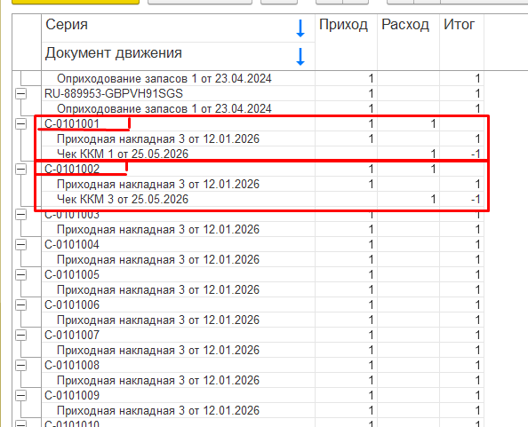Collapse the C-0101006 series group
528x427 pixels.
point(20,305)
